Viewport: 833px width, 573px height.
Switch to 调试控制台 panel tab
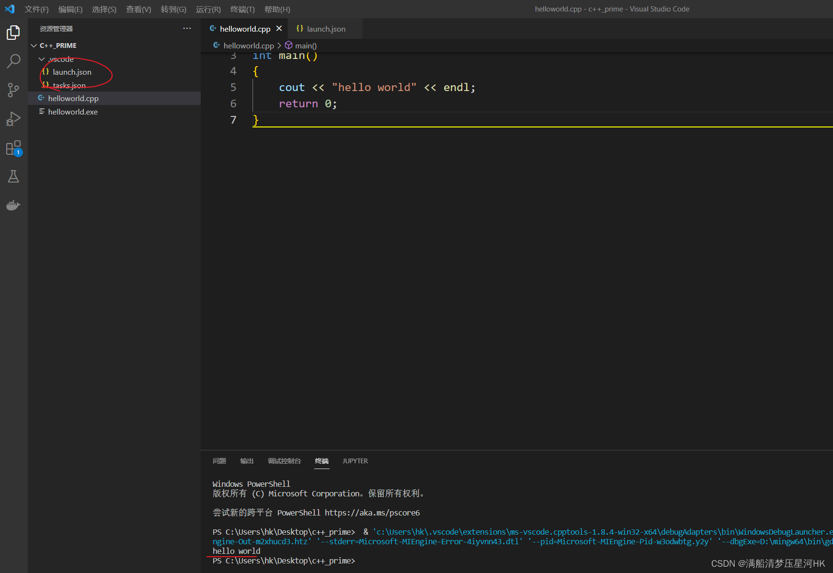285,461
